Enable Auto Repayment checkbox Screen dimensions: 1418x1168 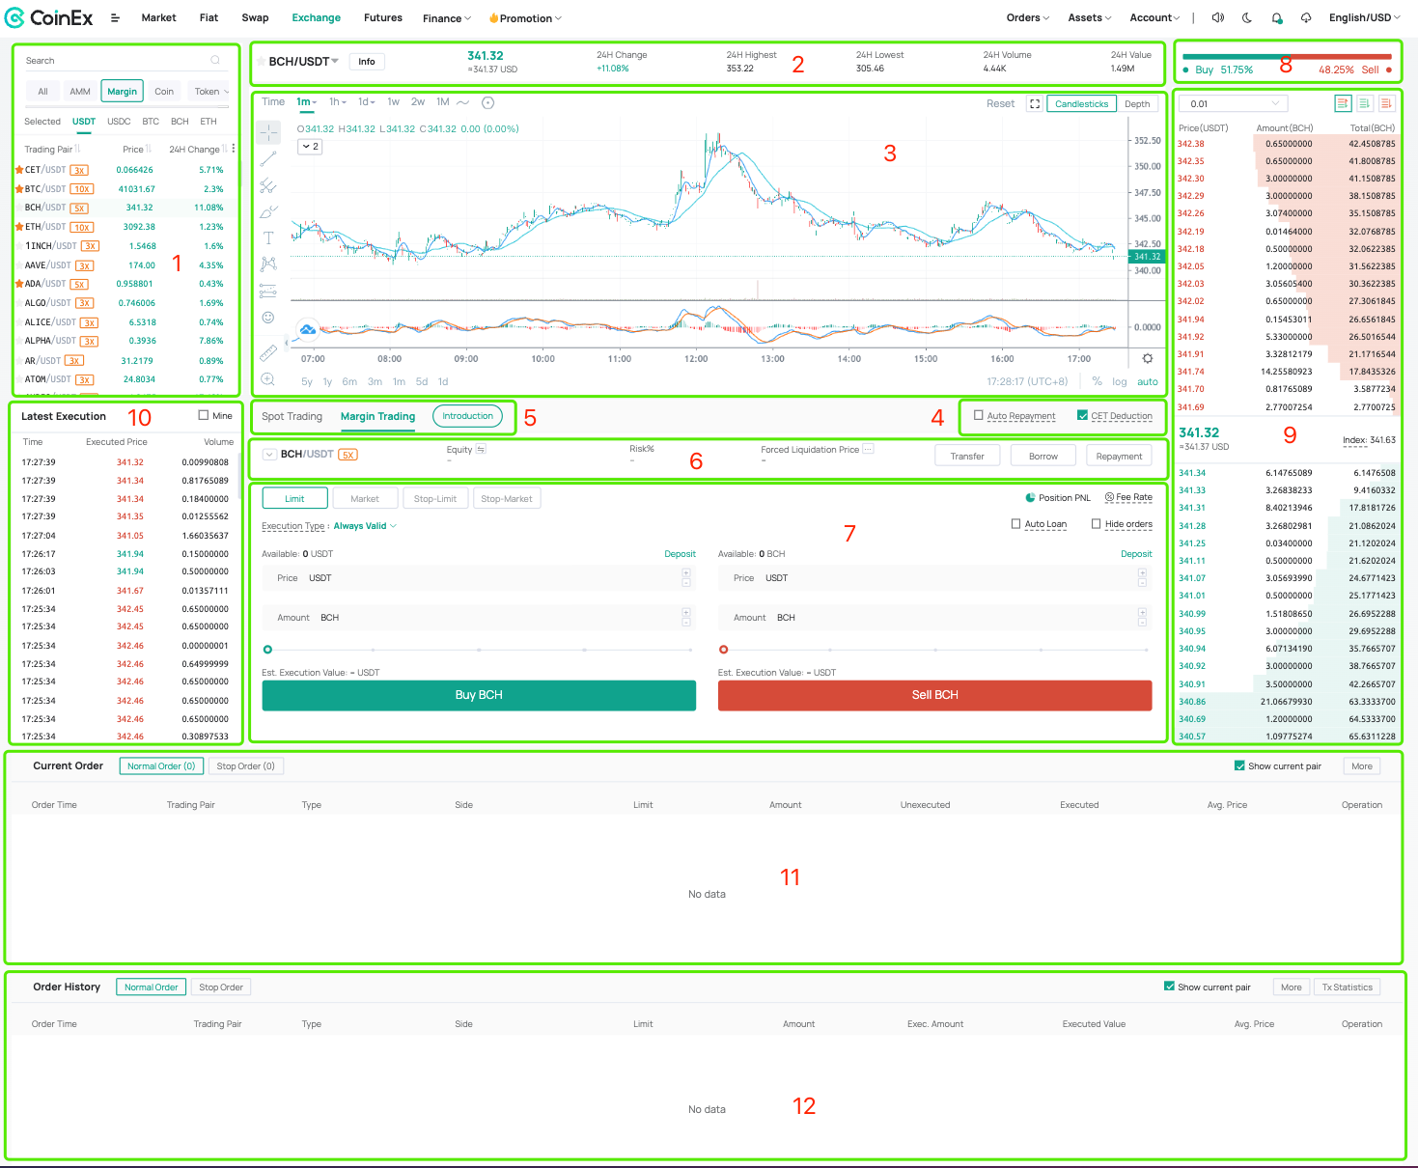pyautogui.click(x=979, y=415)
